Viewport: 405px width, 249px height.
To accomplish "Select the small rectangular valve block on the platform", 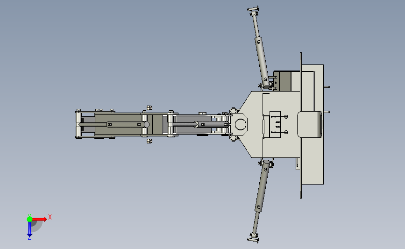I will click(x=275, y=124).
